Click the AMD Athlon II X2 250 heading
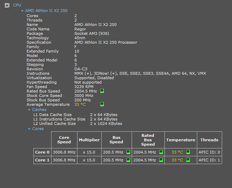232x188 pixels. pyautogui.click(x=46, y=11)
